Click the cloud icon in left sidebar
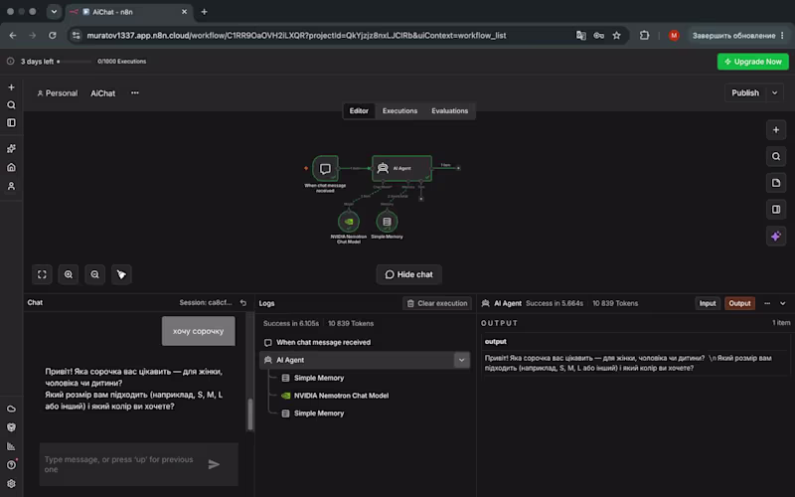This screenshot has height=497, width=795. pos(11,409)
